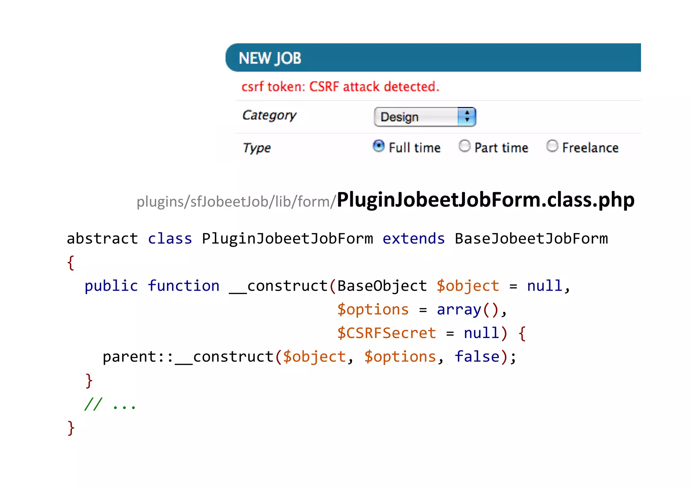Open the Category dropdown showing Design
691x489 pixels.
[x=425, y=117]
